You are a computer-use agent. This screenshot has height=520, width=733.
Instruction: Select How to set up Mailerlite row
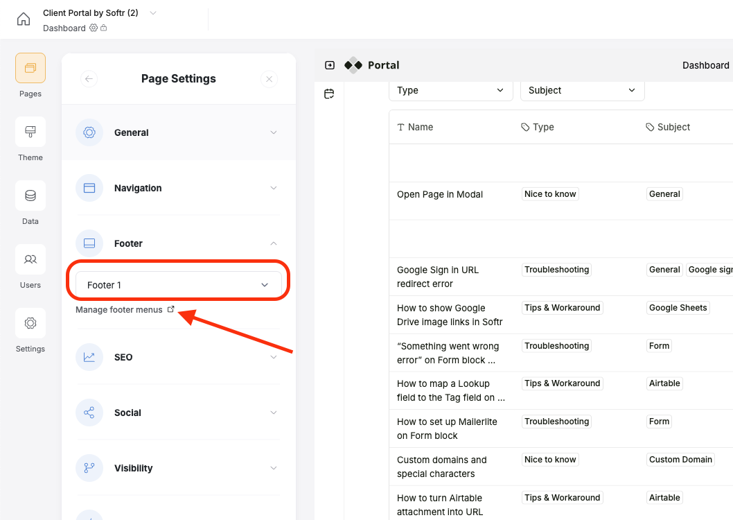(x=561, y=428)
